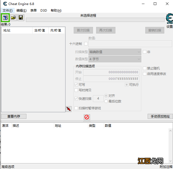Click the 再次扫描 button

(106, 30)
